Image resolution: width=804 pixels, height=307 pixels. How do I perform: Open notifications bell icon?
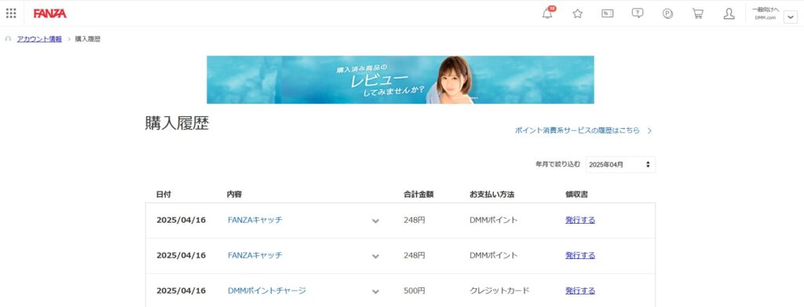pyautogui.click(x=547, y=13)
